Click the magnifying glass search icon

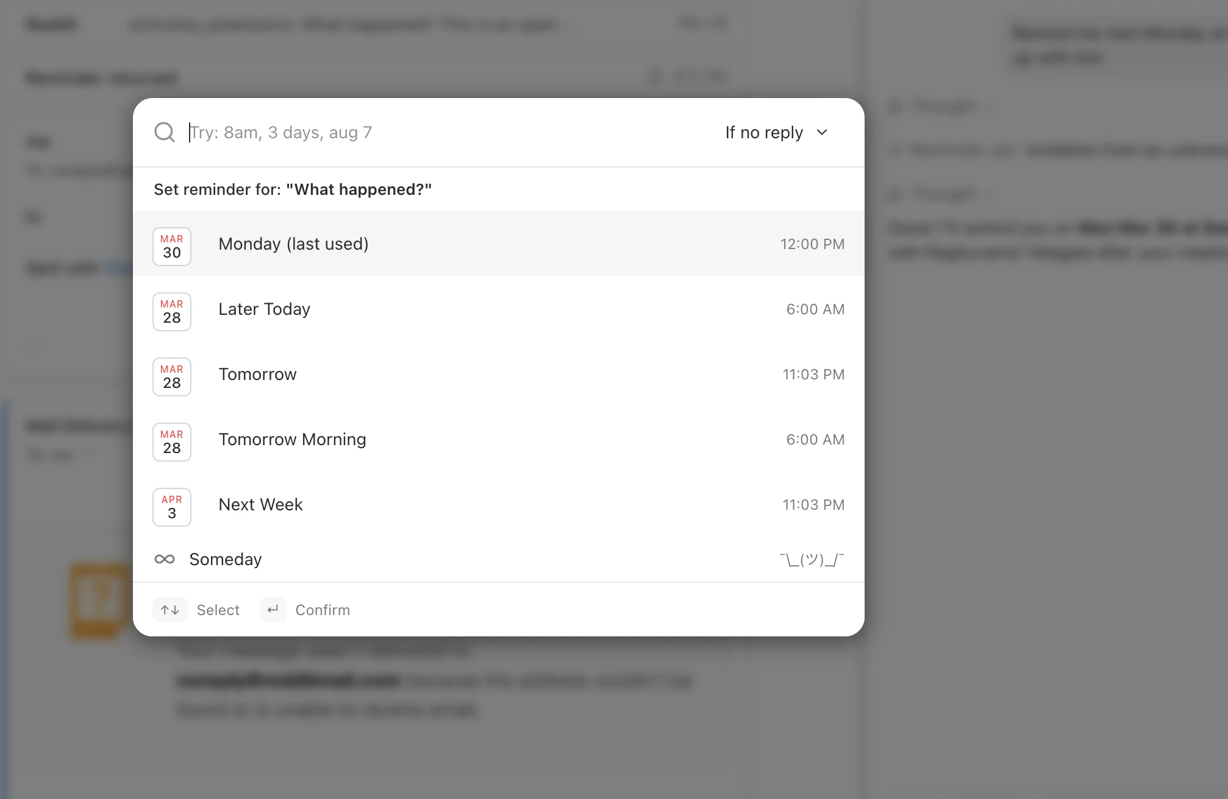165,132
